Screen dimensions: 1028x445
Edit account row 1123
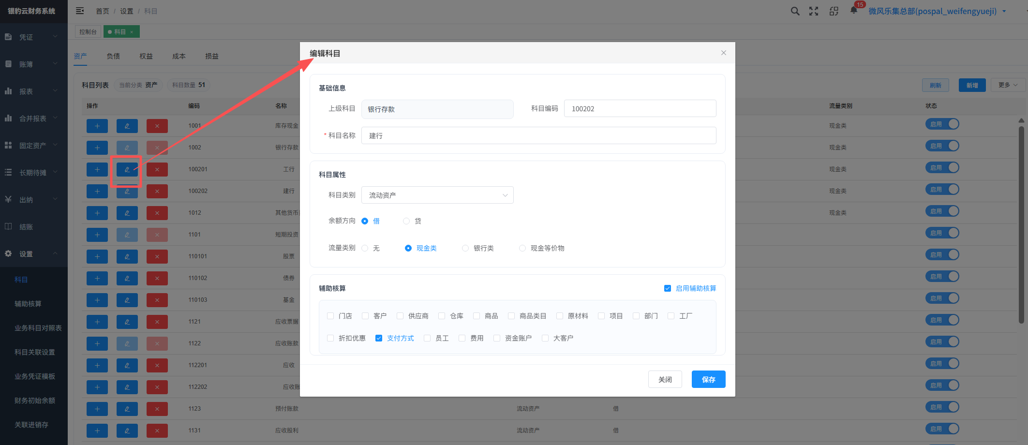click(127, 409)
